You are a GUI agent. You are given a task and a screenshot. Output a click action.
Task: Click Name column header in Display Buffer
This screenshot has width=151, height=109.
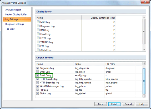(x=58, y=18)
